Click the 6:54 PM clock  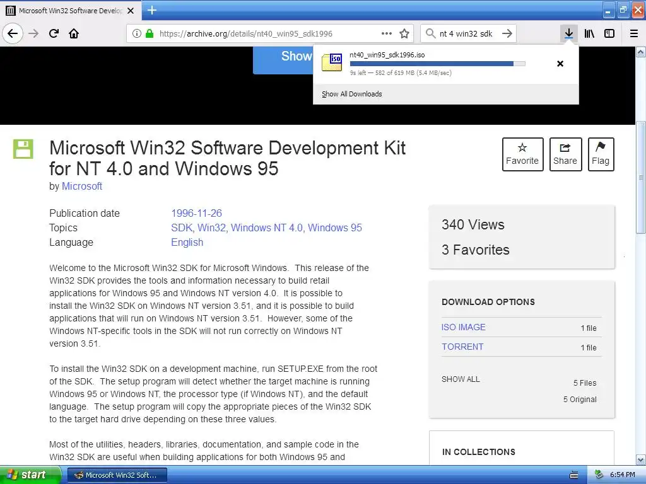coord(623,475)
